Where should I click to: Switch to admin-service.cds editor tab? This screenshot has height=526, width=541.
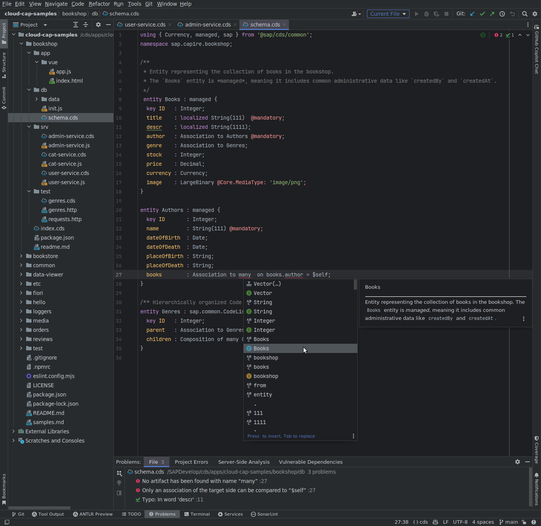click(208, 25)
